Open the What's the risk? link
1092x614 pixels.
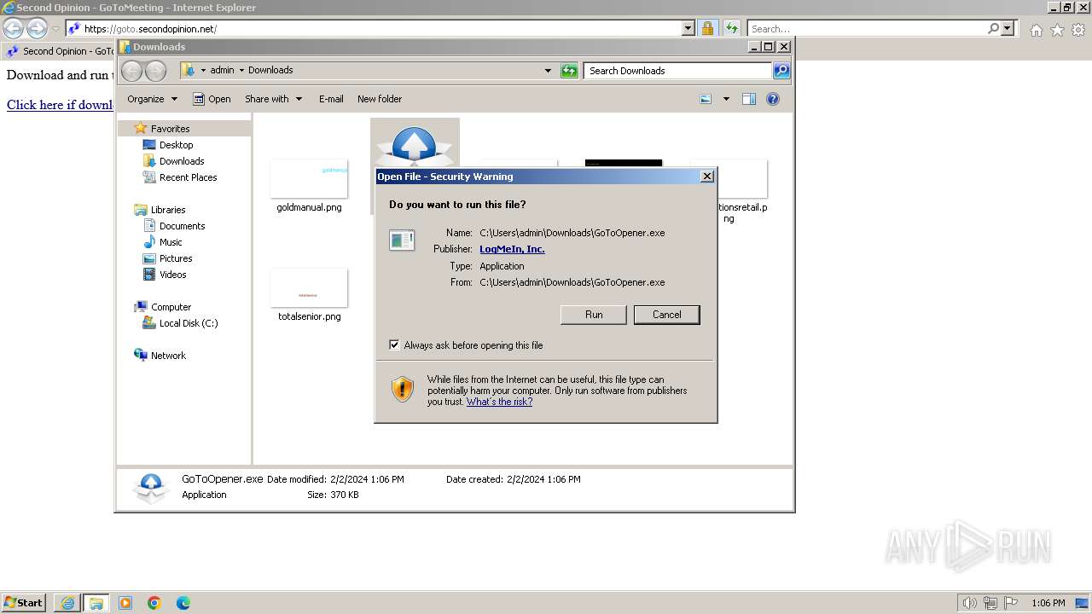499,402
